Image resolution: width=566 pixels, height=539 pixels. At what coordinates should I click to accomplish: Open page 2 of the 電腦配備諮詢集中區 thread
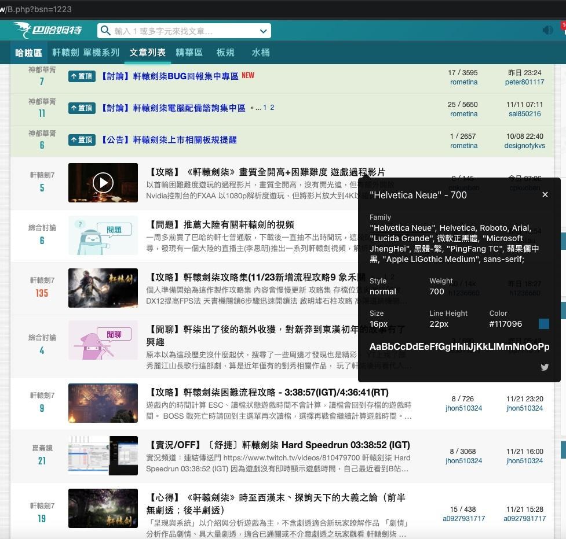click(272, 108)
